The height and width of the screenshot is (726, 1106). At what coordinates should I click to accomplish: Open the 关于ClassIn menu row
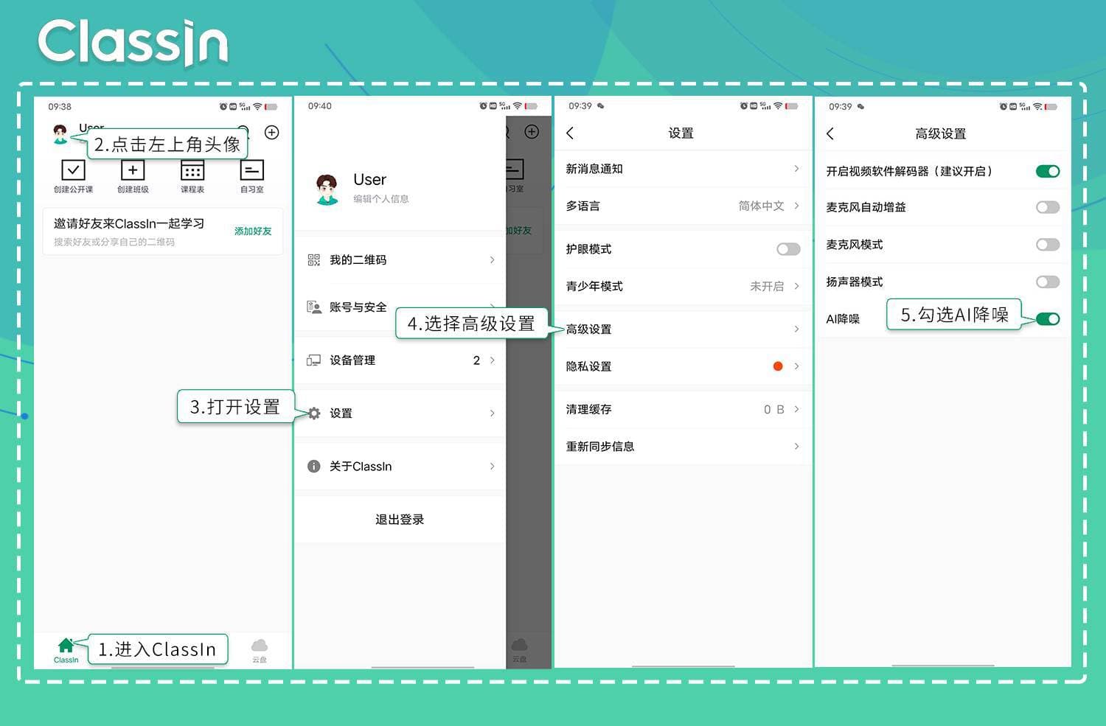click(400, 467)
